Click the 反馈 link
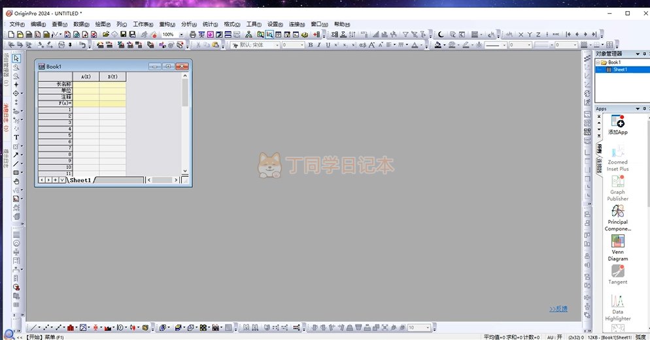The width and height of the screenshot is (650, 340). tap(558, 309)
